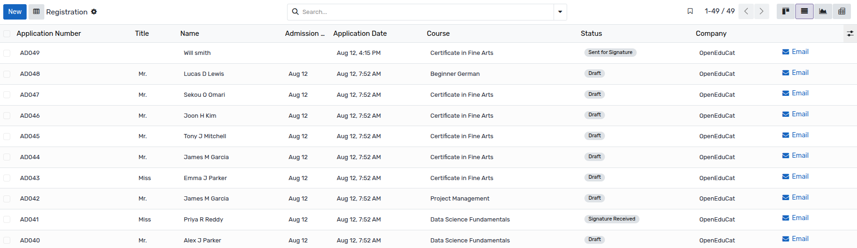Click Draft status badge for AD042
Viewport: 857px width, 248px height.
click(x=594, y=198)
